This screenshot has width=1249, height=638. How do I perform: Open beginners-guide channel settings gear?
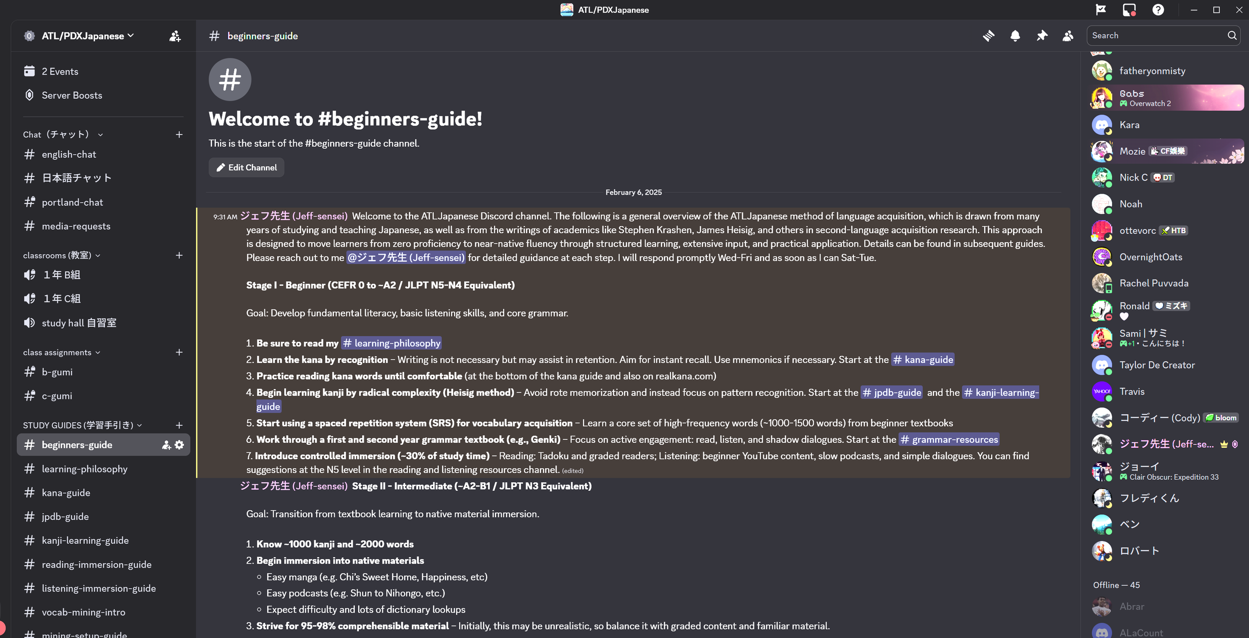179,445
